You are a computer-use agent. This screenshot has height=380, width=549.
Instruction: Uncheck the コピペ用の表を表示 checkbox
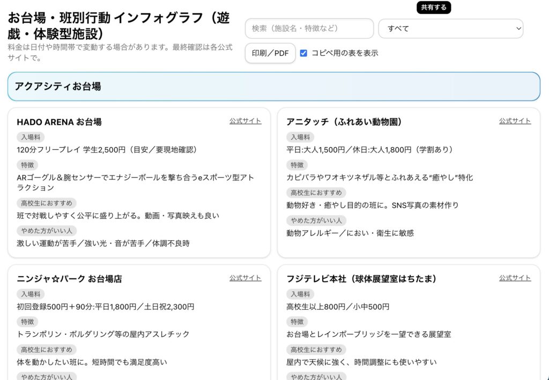click(x=303, y=53)
